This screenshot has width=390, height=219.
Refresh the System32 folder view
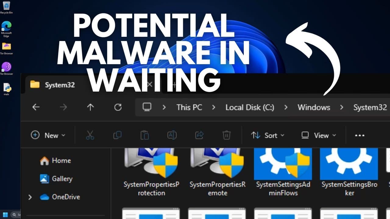[118, 107]
